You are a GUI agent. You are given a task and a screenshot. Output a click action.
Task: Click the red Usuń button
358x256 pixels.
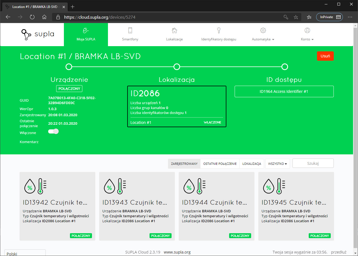click(325, 56)
